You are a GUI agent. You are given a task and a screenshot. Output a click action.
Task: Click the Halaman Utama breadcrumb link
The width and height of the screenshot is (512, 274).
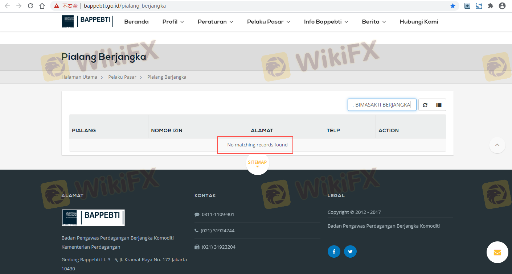coord(79,77)
